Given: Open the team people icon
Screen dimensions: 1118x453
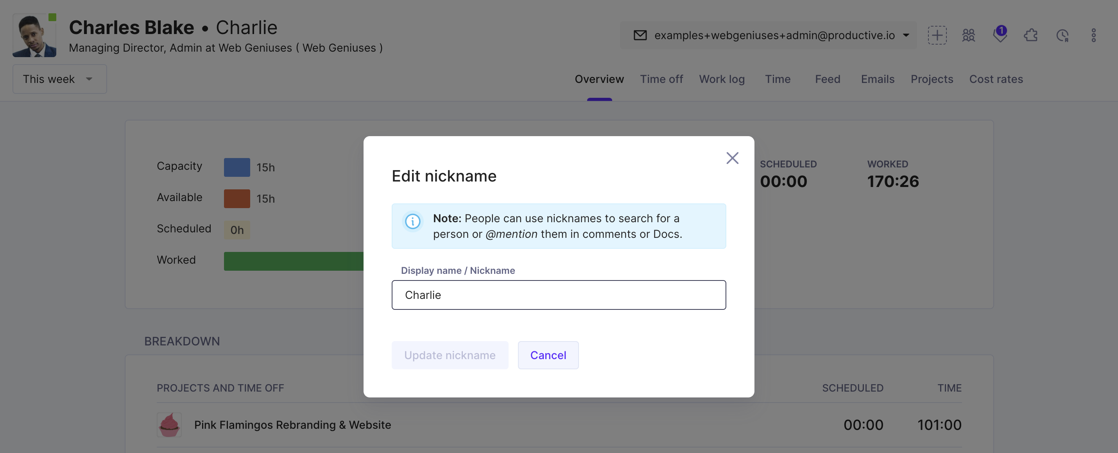Looking at the screenshot, I should (968, 35).
